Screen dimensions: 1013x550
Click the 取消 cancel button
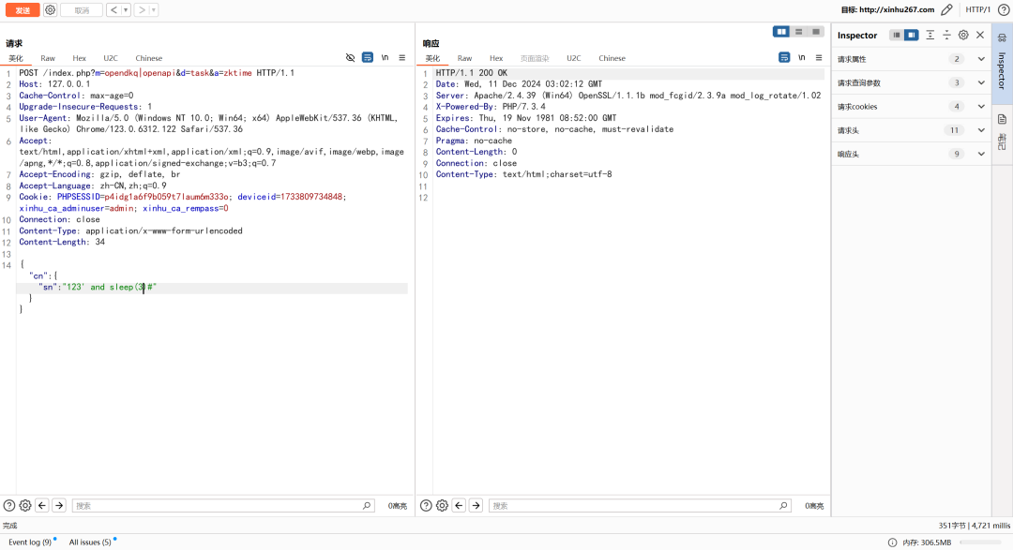82,10
